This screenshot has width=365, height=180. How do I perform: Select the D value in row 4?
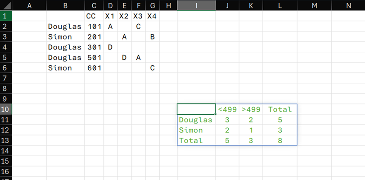pyautogui.click(x=110, y=47)
